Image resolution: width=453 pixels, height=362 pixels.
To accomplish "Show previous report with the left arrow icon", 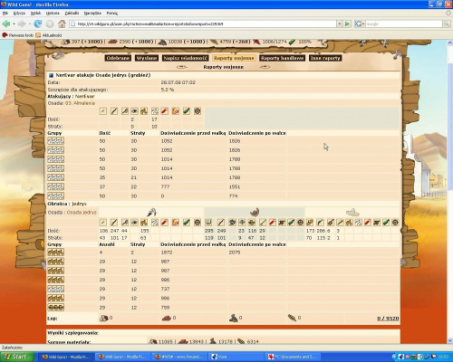I will (x=182, y=67).
